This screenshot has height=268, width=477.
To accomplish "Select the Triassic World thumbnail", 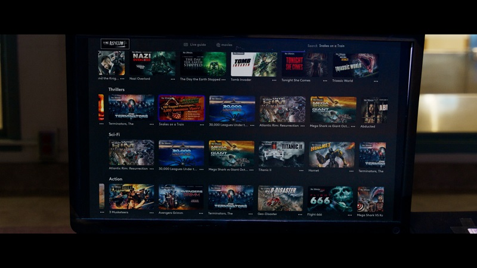I will [x=355, y=66].
